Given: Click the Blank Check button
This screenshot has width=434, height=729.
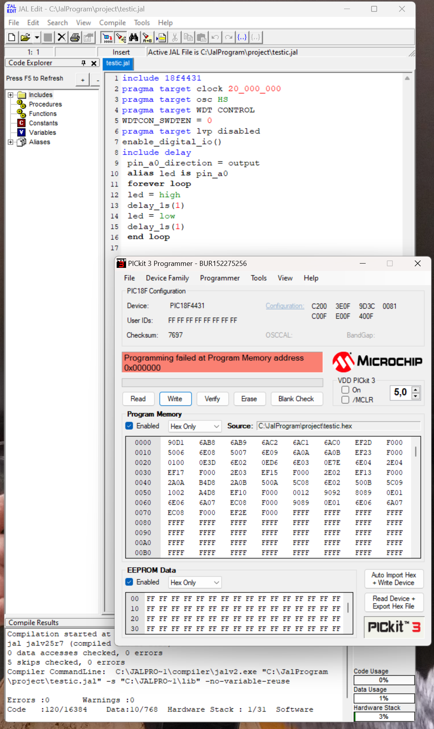Looking at the screenshot, I should coord(296,399).
